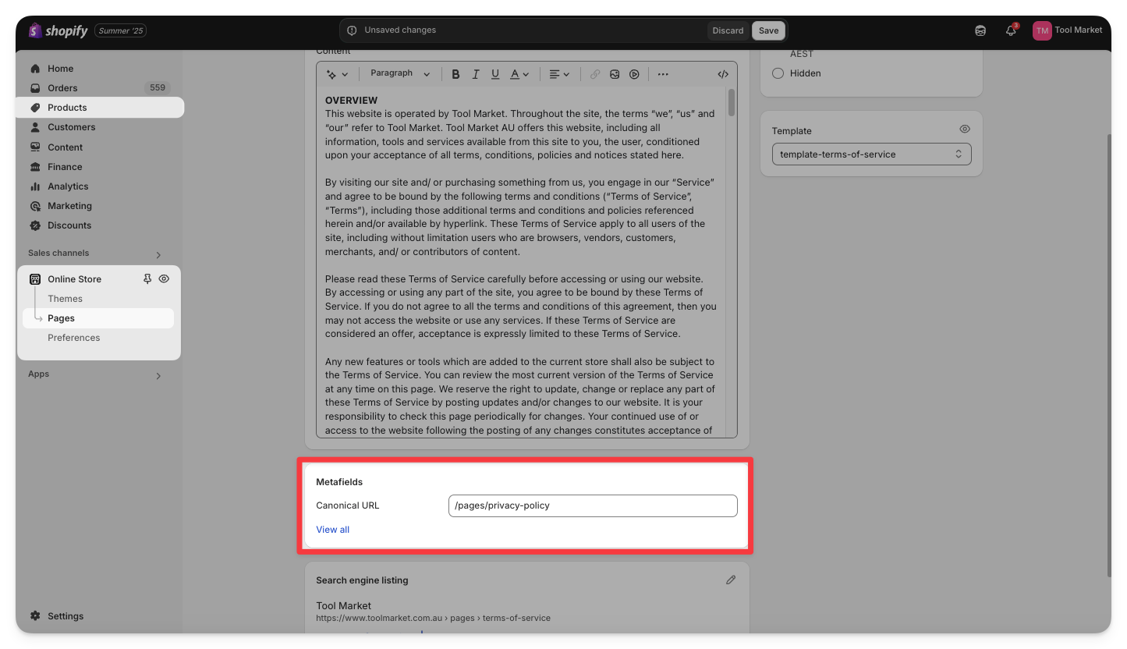
Task: Preview template using the eye icon
Action: (x=965, y=129)
